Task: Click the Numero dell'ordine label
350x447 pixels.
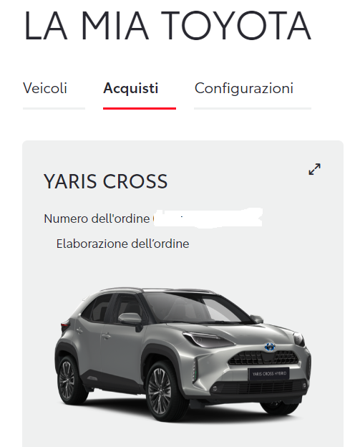Action: click(97, 218)
